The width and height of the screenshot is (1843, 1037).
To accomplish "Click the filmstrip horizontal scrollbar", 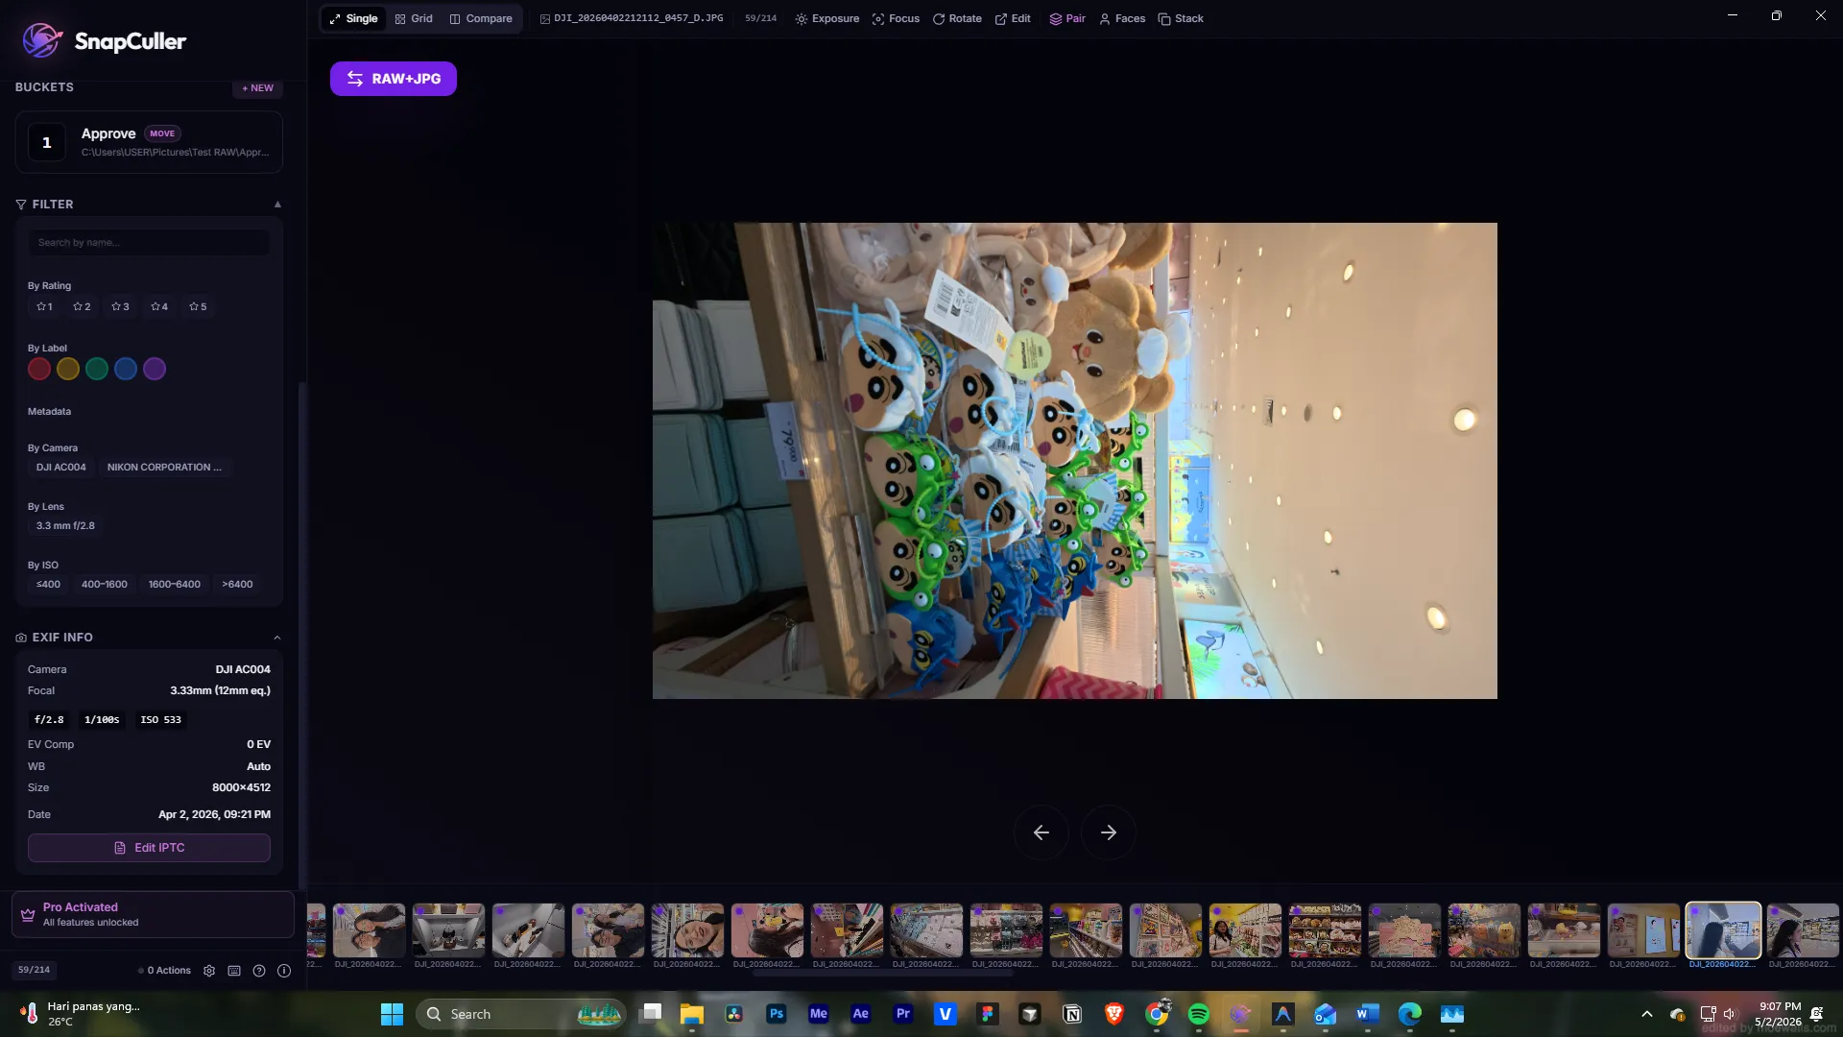I will point(883,974).
